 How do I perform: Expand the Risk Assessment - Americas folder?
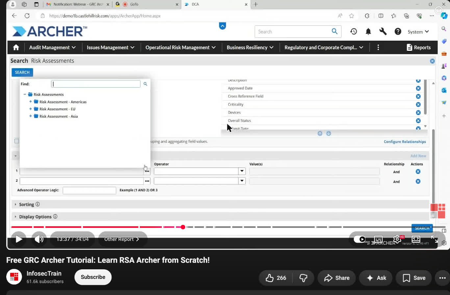coord(31,102)
